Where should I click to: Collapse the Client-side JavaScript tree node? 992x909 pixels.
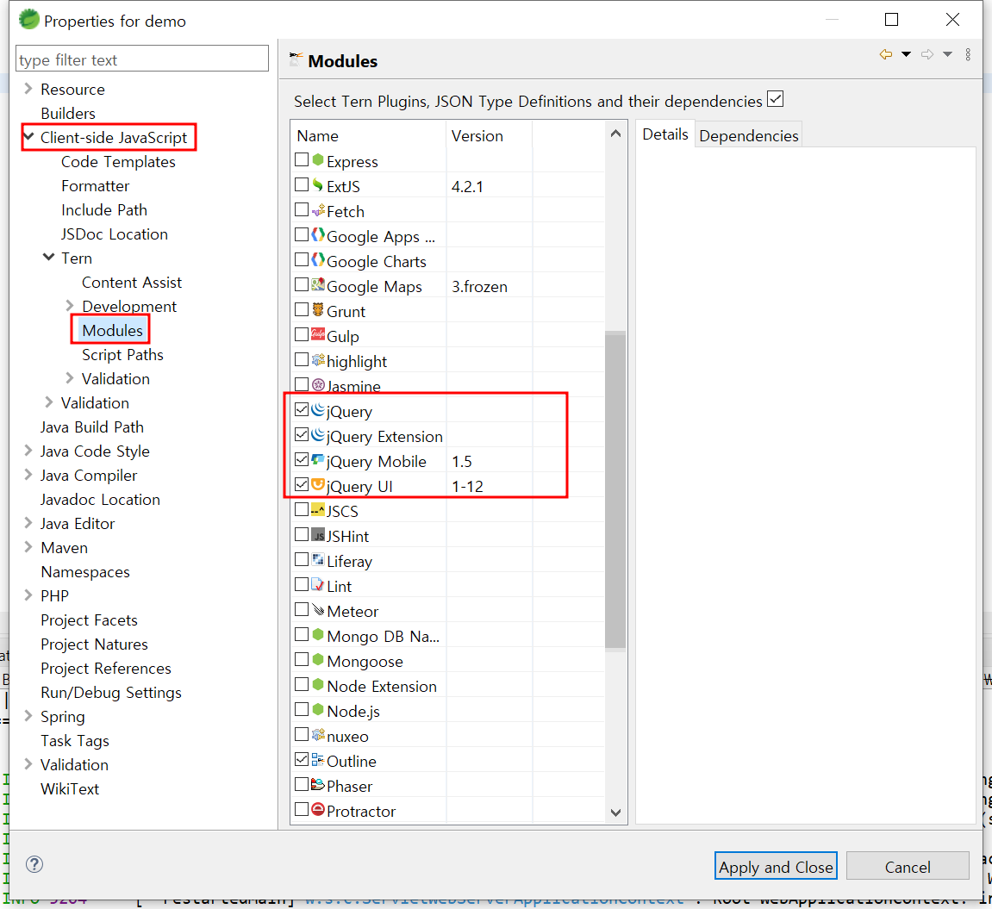[28, 137]
